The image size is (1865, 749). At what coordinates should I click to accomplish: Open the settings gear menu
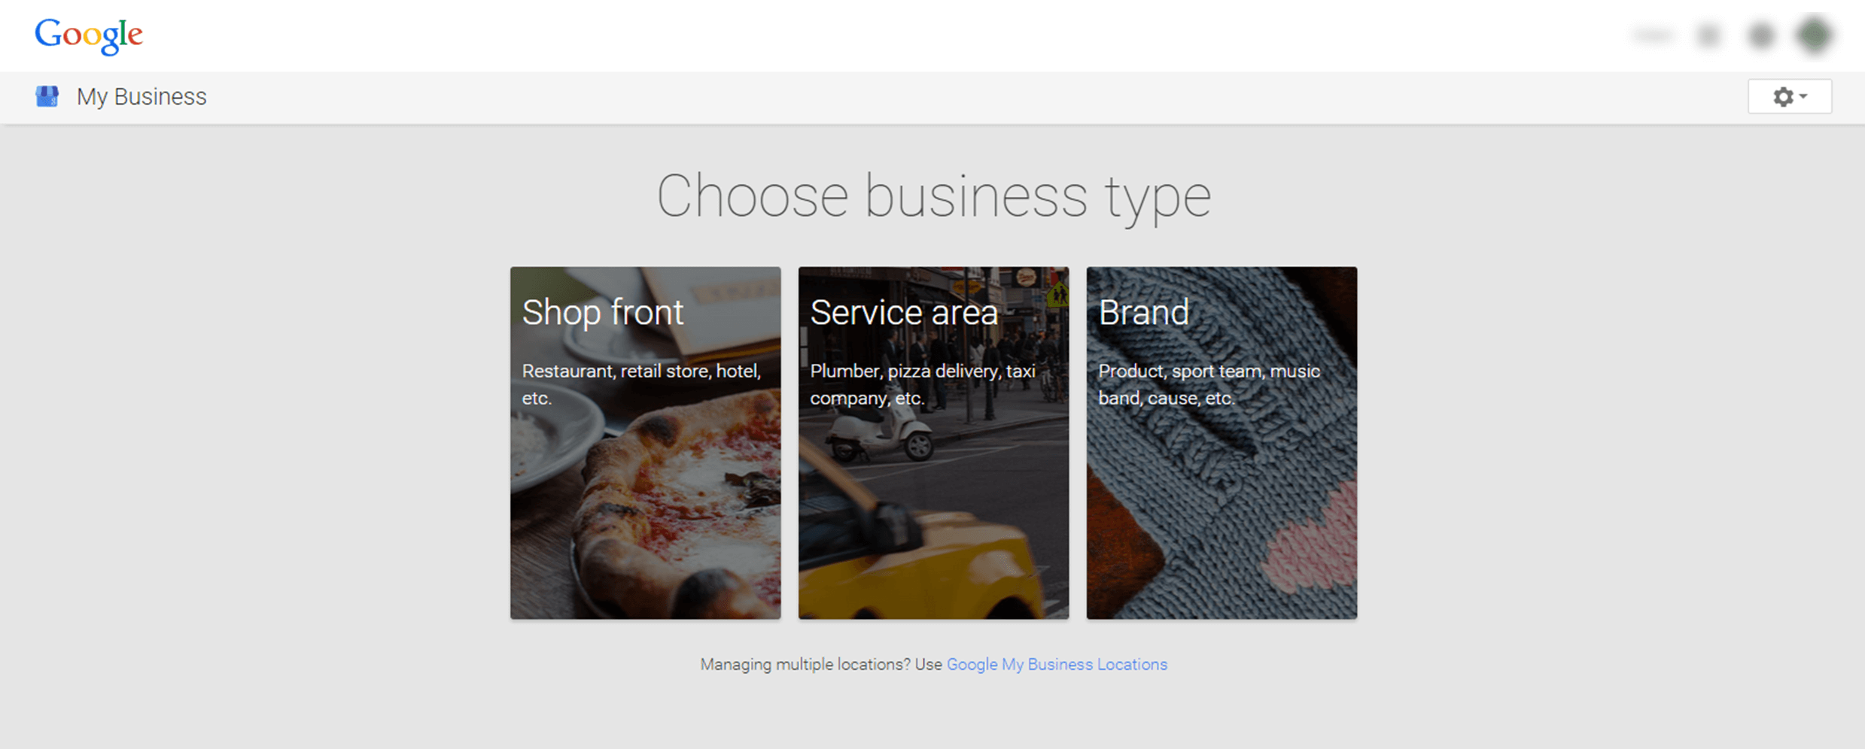pos(1783,96)
